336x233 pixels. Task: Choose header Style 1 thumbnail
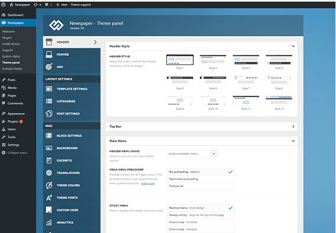[x=180, y=60]
